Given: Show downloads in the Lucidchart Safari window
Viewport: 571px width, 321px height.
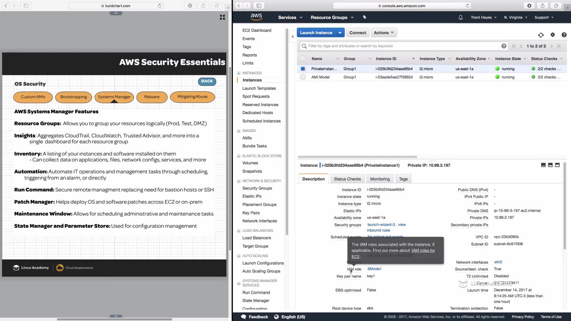Looking at the screenshot, I should coord(190,6).
